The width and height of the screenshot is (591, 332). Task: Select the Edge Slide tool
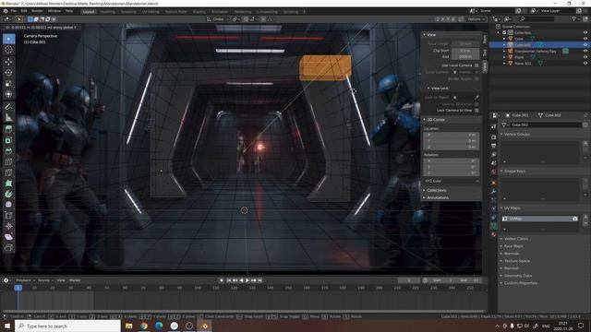8,216
